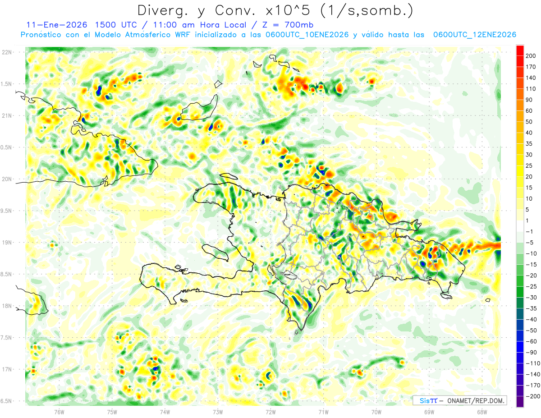Click the 18N latitude label

tap(7, 306)
